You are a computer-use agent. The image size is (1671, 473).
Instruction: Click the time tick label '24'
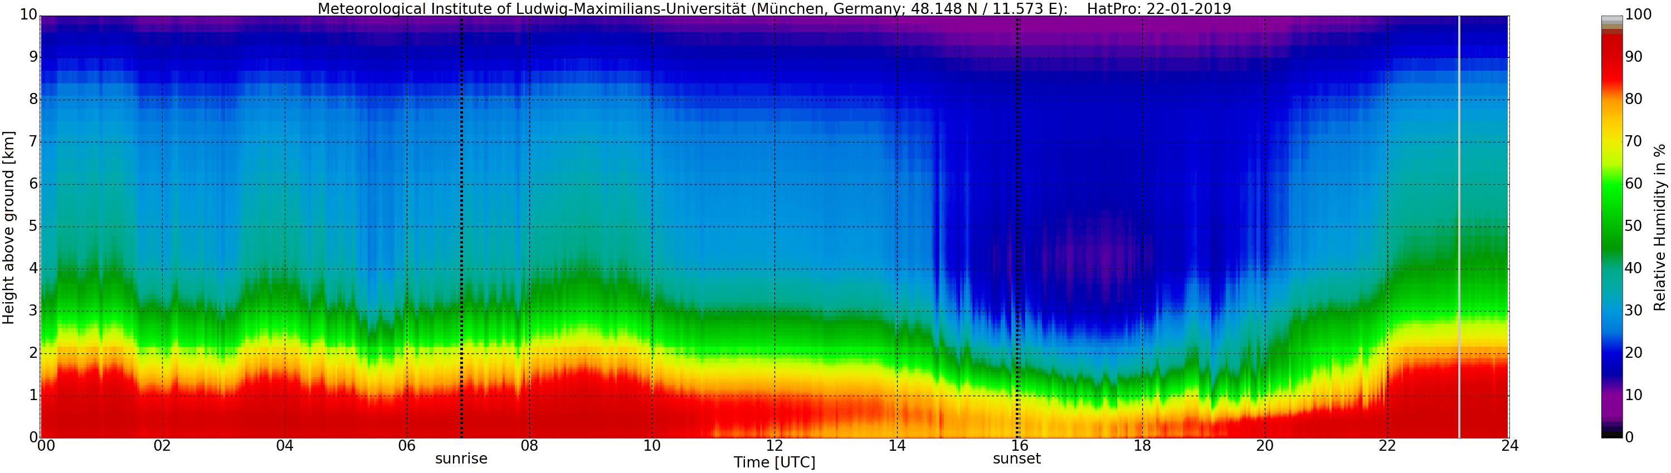coord(1509,446)
